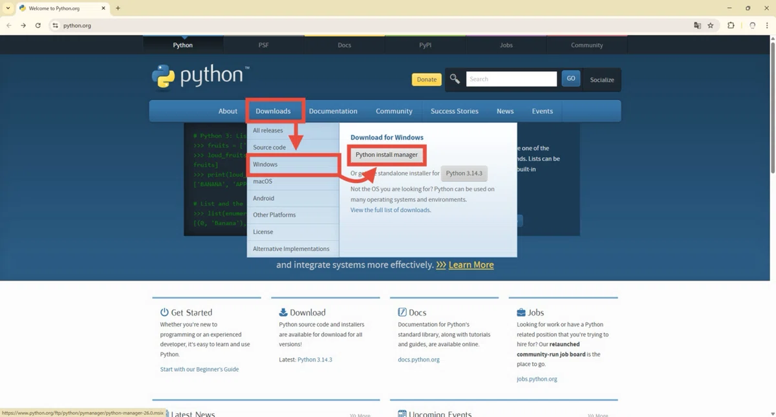Choose Source code in Downloads submenu
This screenshot has width=776, height=417.
pos(293,147)
